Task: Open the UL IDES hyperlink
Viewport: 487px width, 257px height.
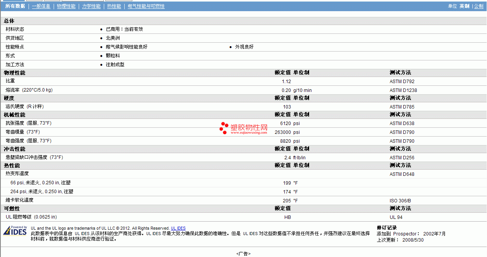Action: (x=178, y=228)
